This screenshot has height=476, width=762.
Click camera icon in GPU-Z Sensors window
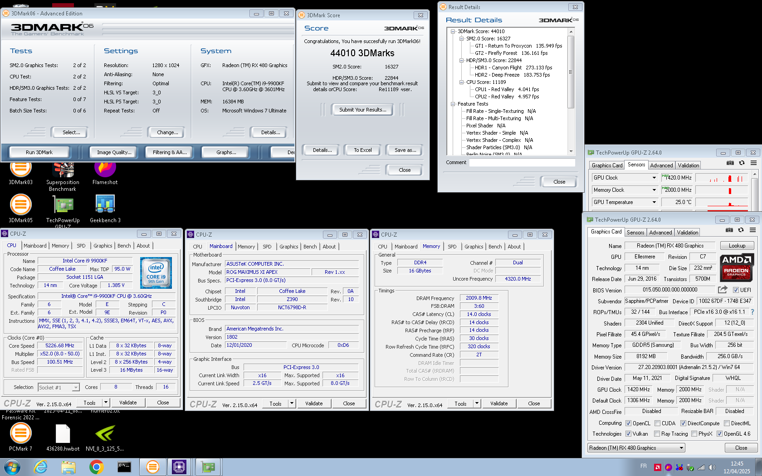[x=730, y=163]
